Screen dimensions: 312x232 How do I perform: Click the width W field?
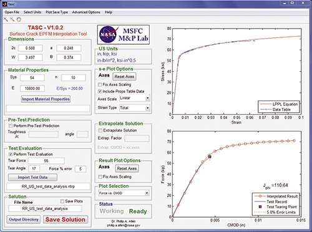pos(31,57)
